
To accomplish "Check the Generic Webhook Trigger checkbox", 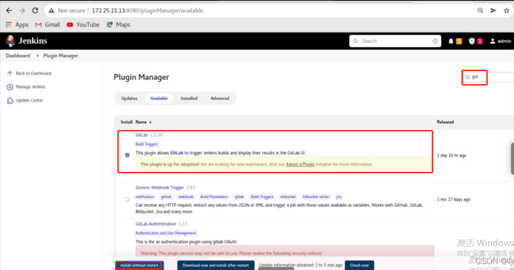I will [x=127, y=200].
